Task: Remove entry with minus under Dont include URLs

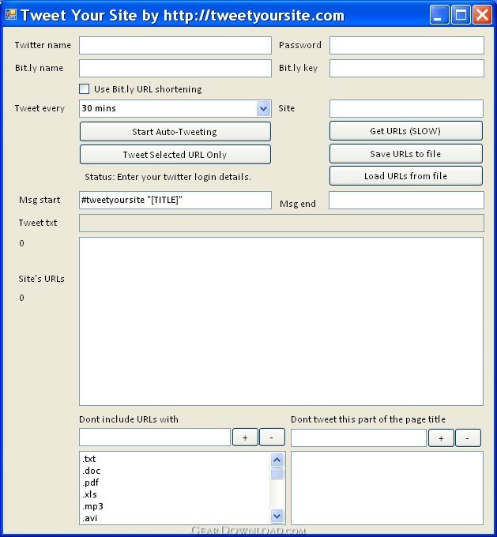Action: point(272,437)
